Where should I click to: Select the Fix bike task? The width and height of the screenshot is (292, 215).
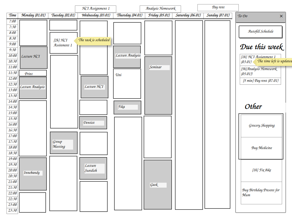coord(261,170)
